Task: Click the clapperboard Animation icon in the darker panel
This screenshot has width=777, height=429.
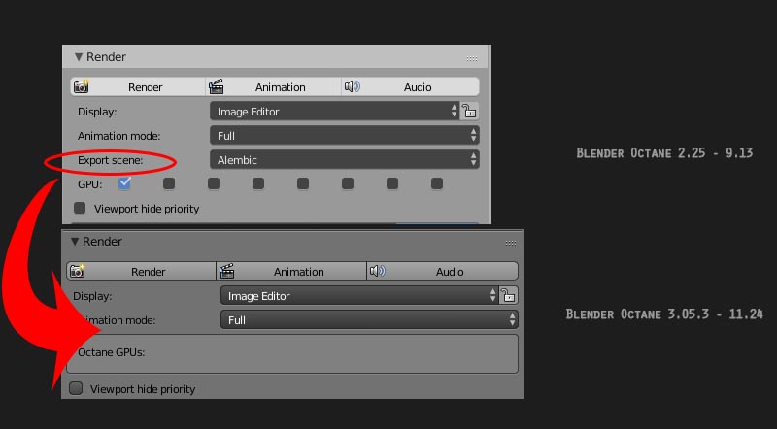Action: (x=227, y=272)
